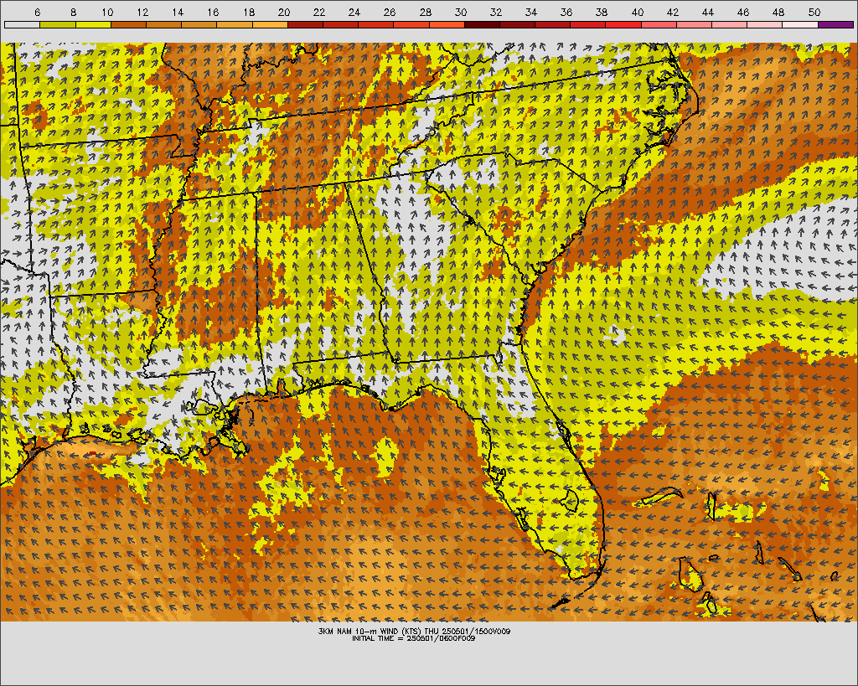Click the '18' legend label
The height and width of the screenshot is (686, 858).
[249, 12]
